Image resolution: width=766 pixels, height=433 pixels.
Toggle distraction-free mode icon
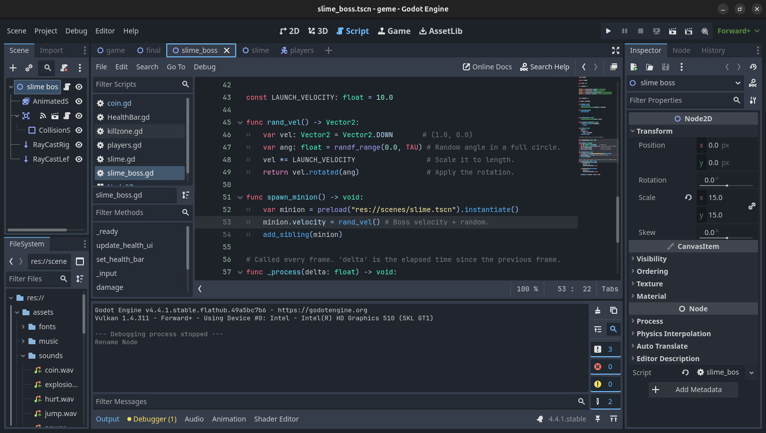pos(616,50)
